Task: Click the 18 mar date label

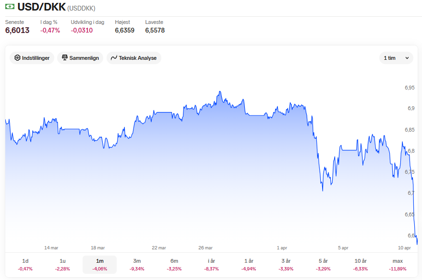Action: pos(97,248)
